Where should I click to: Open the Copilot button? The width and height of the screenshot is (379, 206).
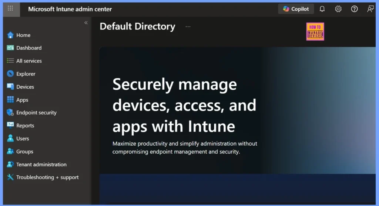(296, 9)
